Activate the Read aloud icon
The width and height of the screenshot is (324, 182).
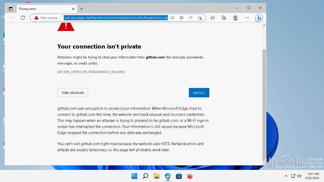point(191,18)
